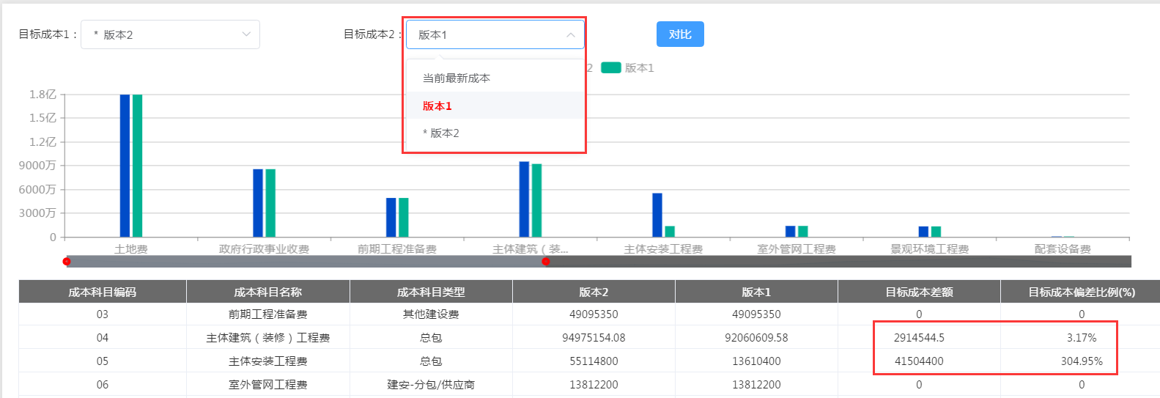Screen dimensions: 1160x398
Task: Click 室外管网工程费 table cell
Action: pyautogui.click(x=268, y=384)
